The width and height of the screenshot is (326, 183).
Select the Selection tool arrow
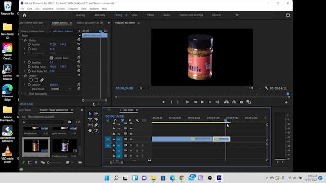[90, 114]
